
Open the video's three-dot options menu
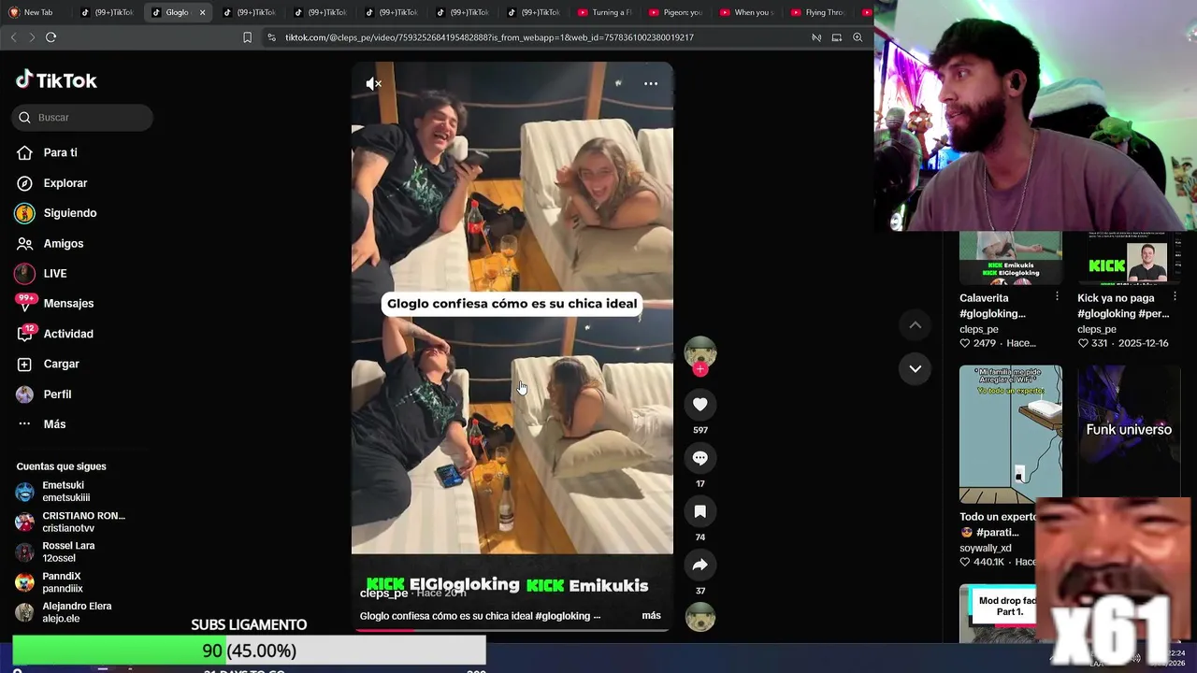[651, 84]
